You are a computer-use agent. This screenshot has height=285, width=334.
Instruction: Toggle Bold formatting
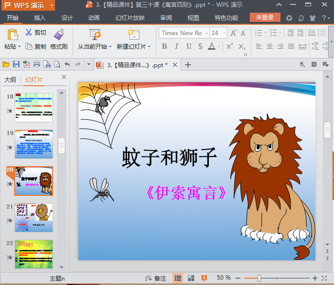(x=165, y=46)
